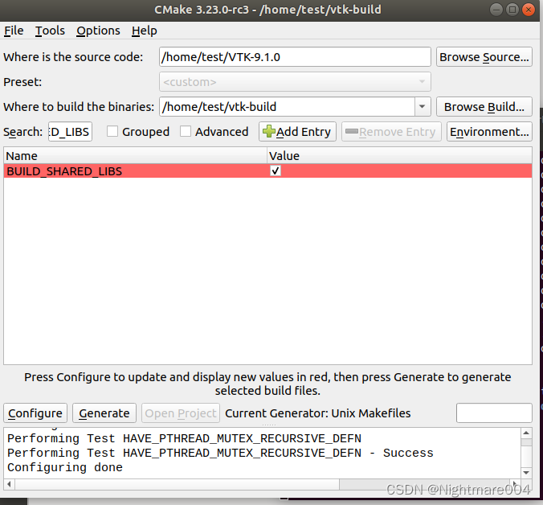The width and height of the screenshot is (543, 505).
Task: Click the Generate button
Action: click(104, 413)
